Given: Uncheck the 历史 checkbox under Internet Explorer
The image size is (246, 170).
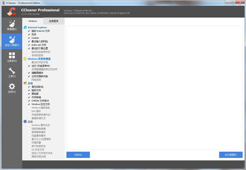Looking at the screenshot, I should point(29,34).
